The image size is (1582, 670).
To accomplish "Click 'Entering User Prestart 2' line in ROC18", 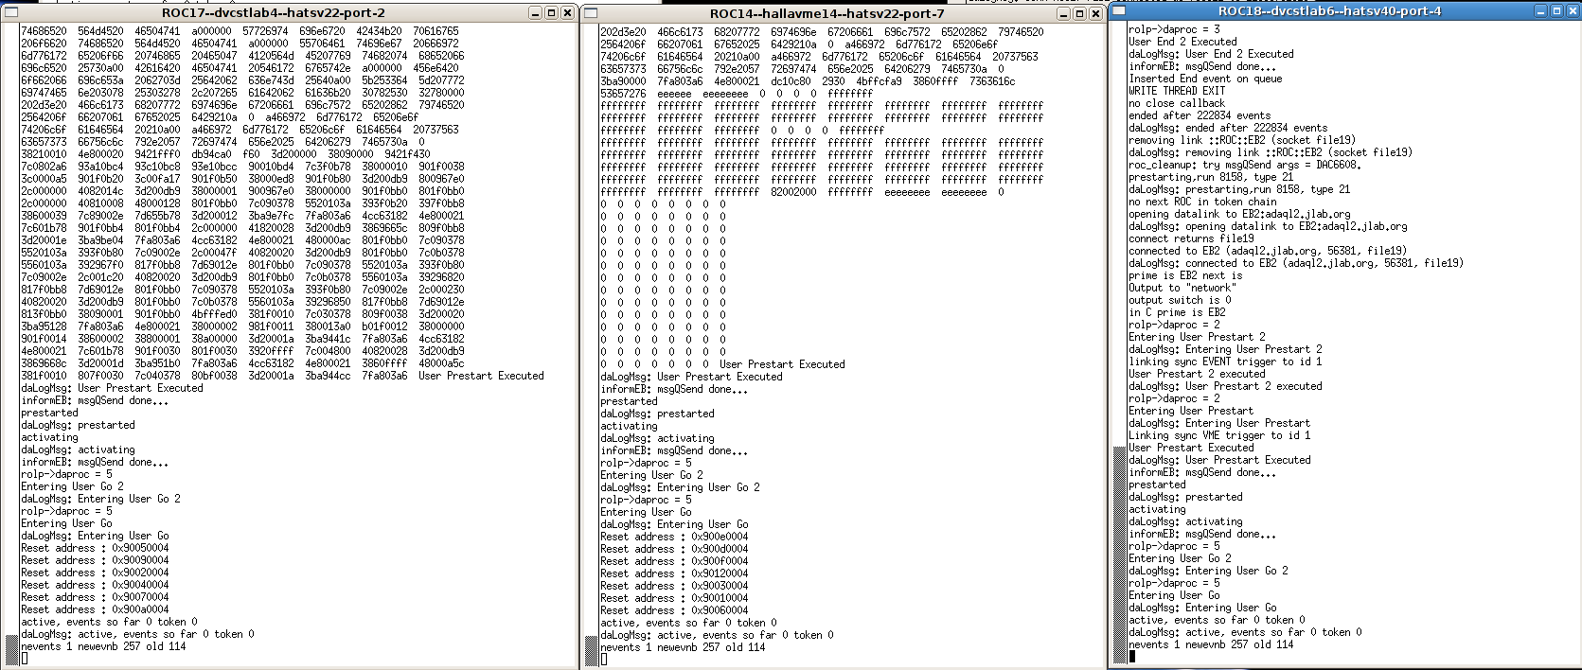I will [1197, 337].
